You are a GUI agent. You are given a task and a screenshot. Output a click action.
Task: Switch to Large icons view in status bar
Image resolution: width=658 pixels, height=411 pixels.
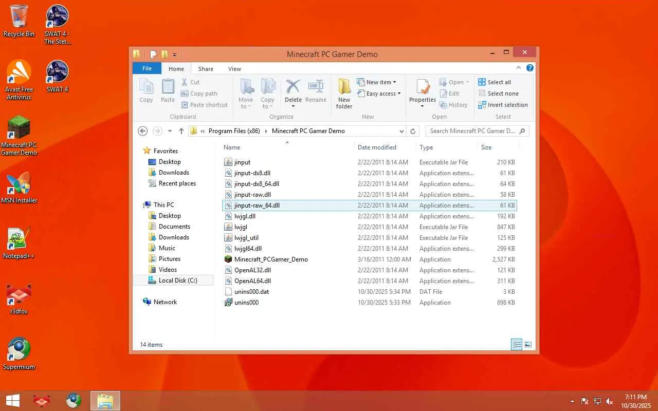(527, 344)
